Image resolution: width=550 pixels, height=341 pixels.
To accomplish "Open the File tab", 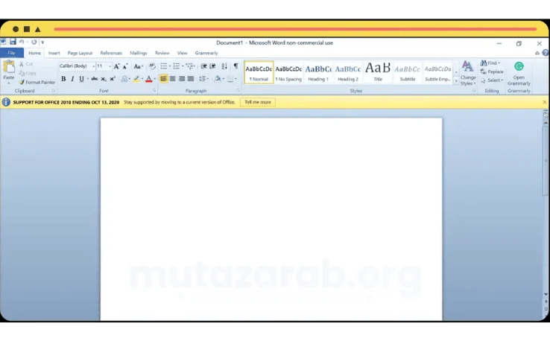I will pyautogui.click(x=12, y=53).
